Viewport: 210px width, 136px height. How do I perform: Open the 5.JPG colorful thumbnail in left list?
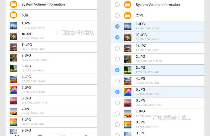tap(14, 90)
